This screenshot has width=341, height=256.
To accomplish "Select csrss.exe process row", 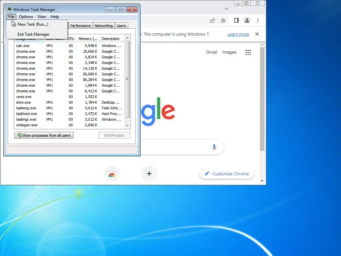I will (70, 97).
